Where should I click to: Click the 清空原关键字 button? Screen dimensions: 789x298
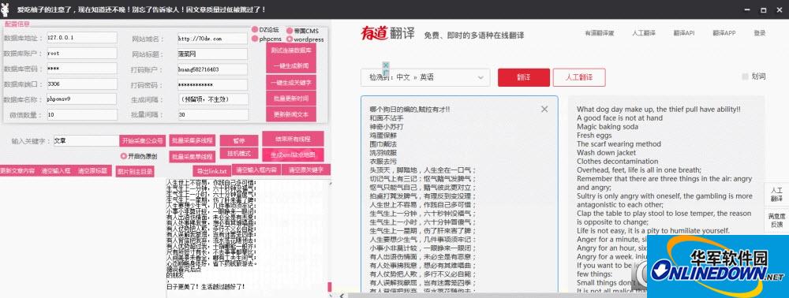pyautogui.click(x=306, y=169)
